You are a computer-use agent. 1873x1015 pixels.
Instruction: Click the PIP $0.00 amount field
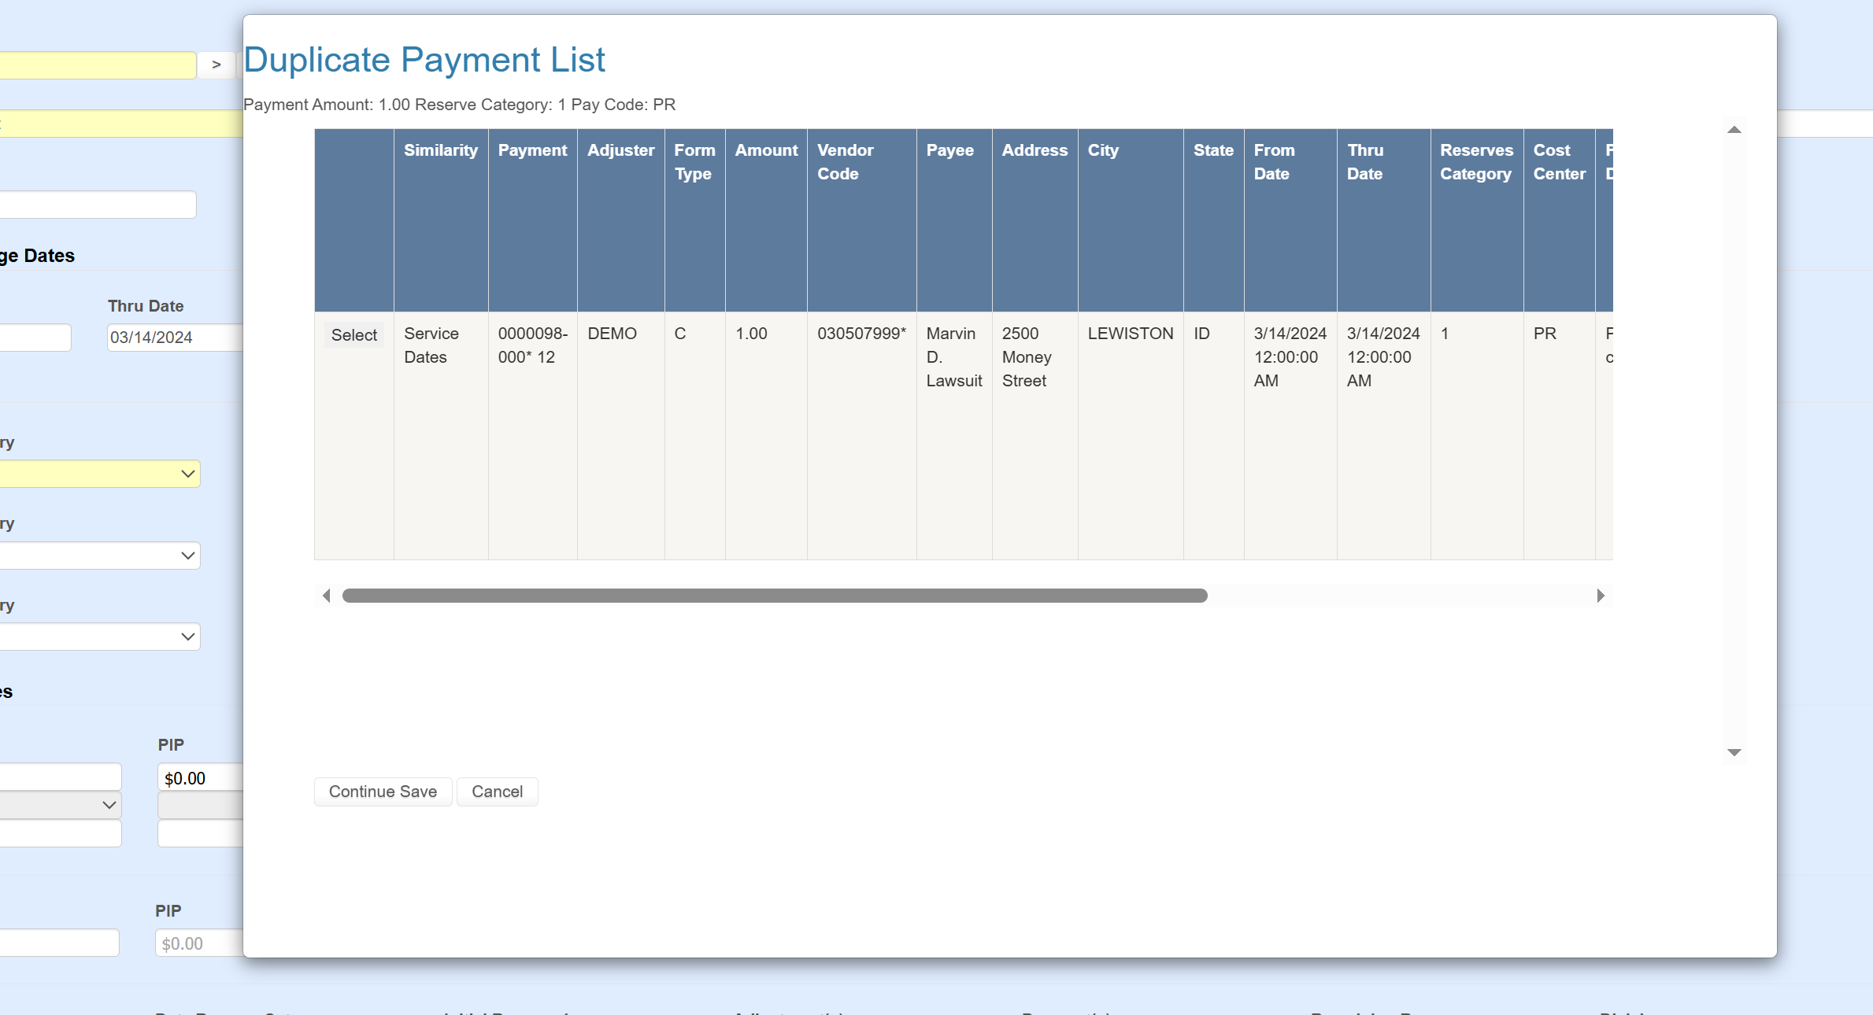pyautogui.click(x=201, y=778)
